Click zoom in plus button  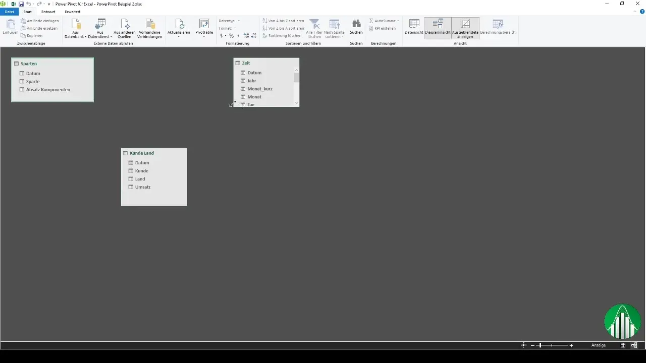pyautogui.click(x=571, y=345)
